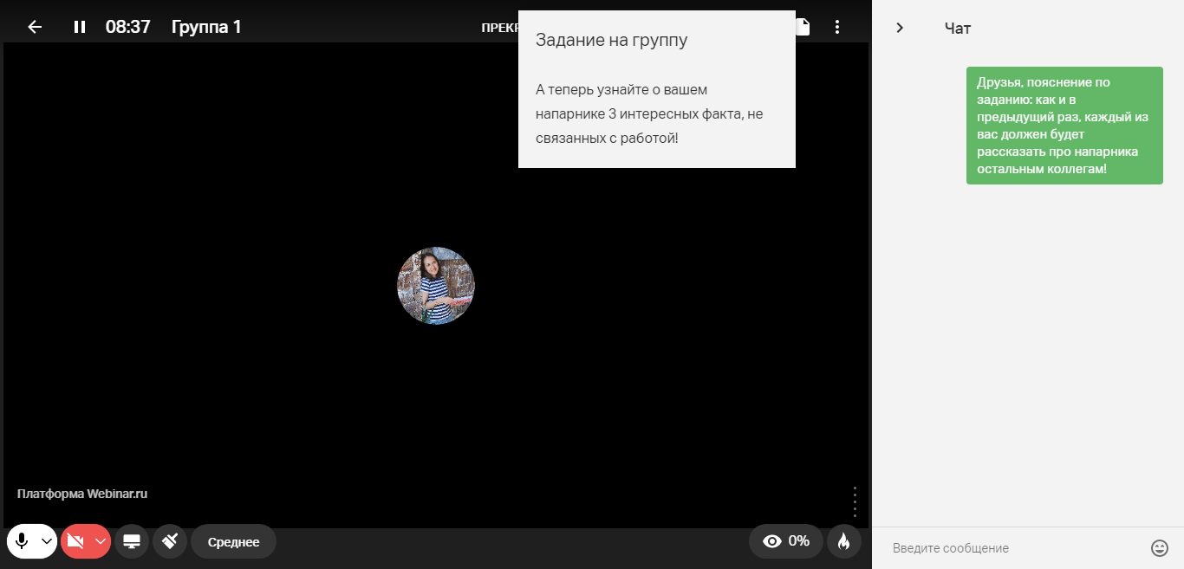Click the Группа 1 title

coord(206,27)
